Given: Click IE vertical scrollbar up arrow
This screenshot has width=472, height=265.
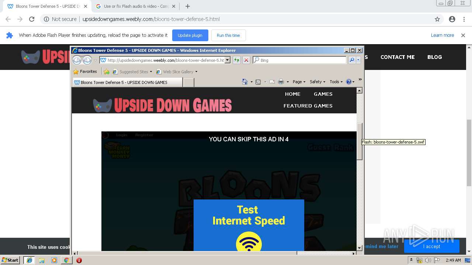Looking at the screenshot, I should 360,91.
